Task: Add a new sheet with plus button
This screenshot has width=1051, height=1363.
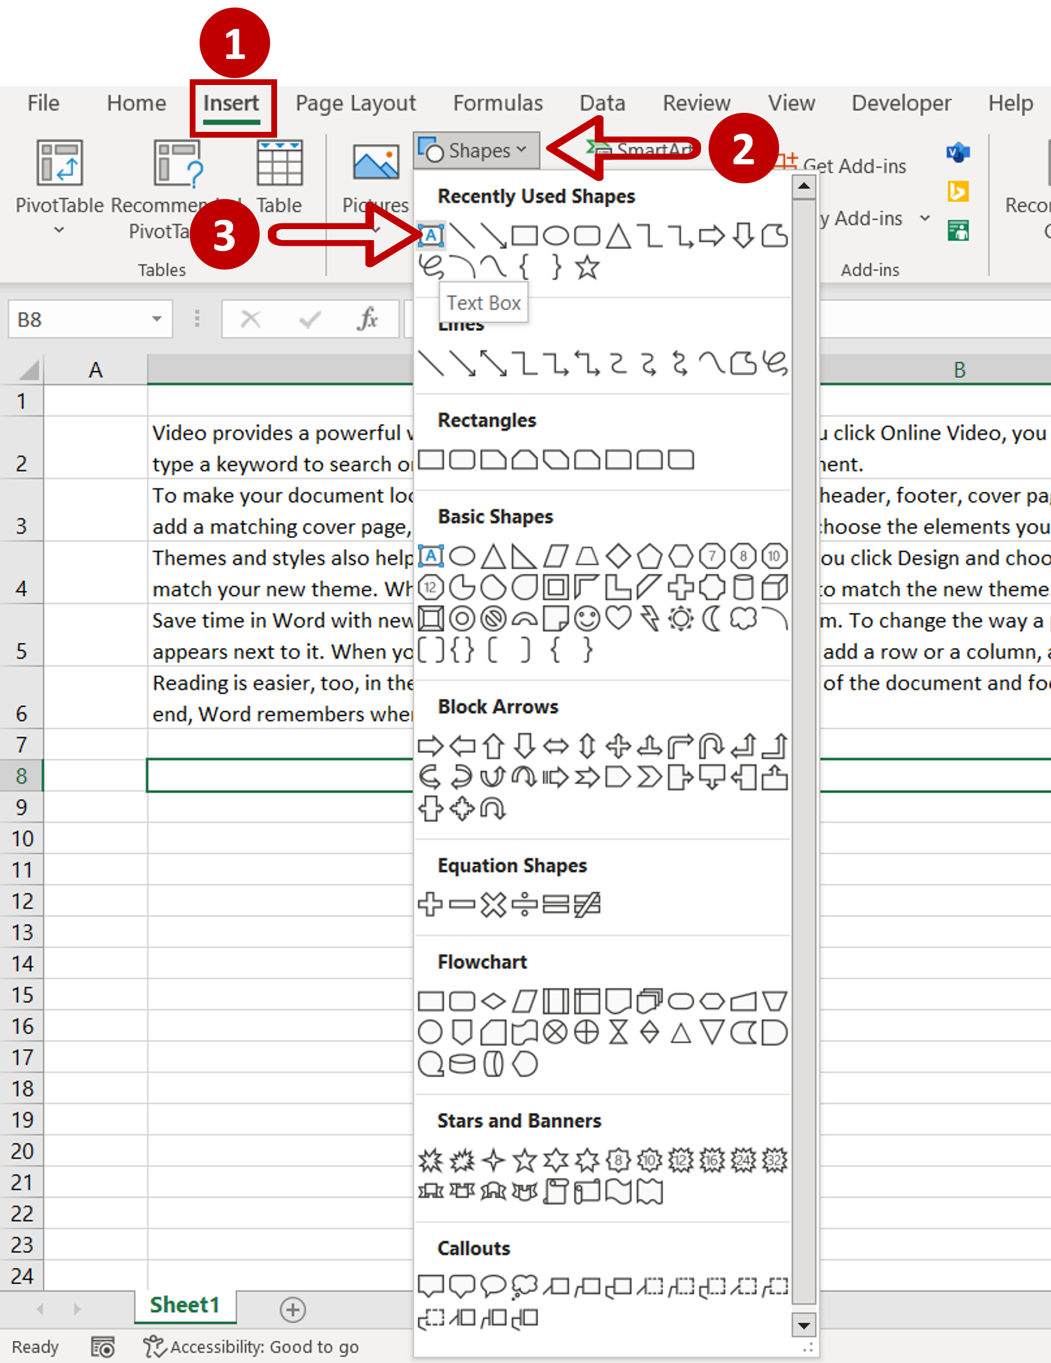Action: point(293,1309)
